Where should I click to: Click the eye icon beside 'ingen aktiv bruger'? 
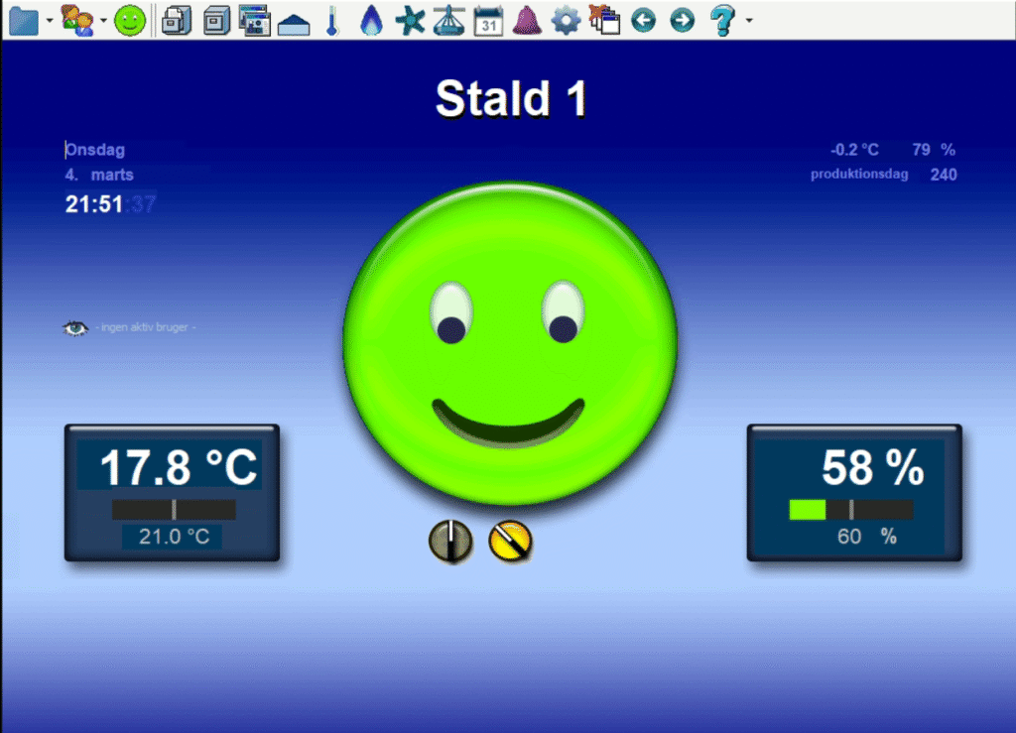(x=75, y=327)
